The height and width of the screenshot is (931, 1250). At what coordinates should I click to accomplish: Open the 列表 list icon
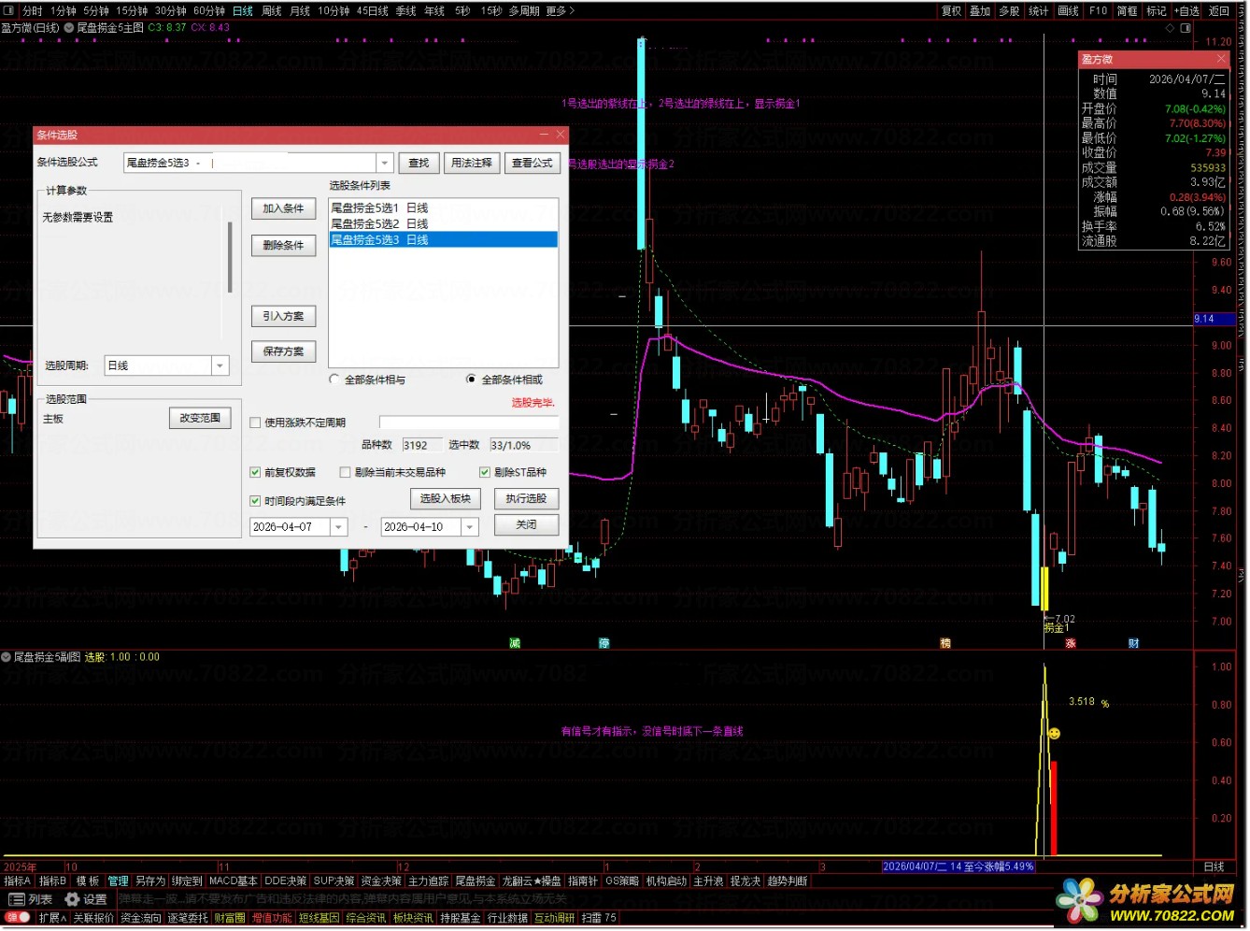pos(17,899)
